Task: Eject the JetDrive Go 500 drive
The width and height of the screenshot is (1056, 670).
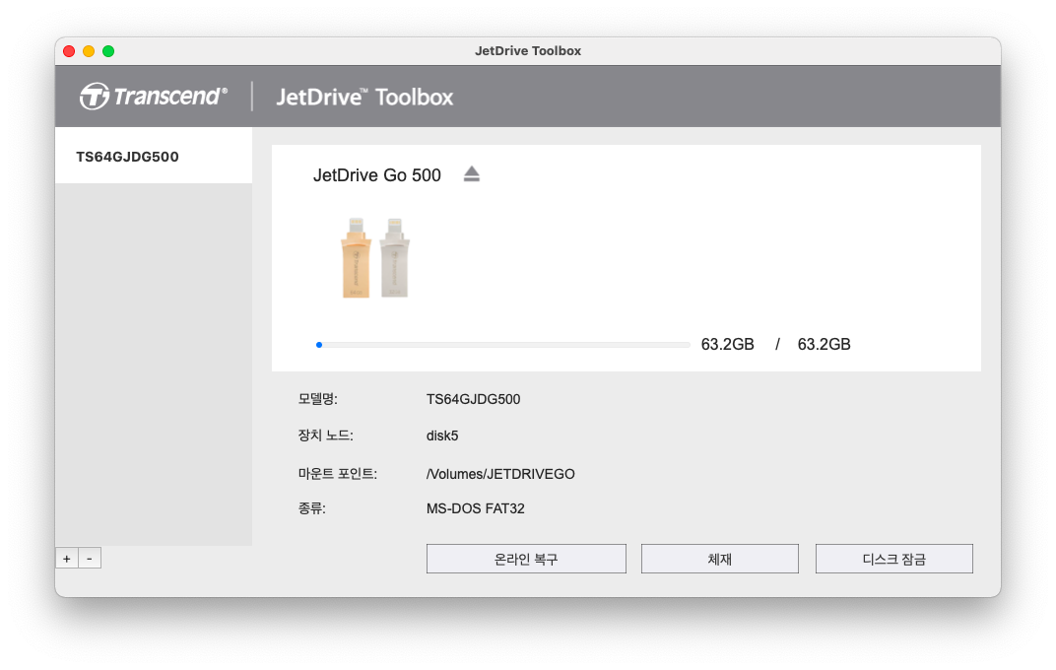Action: 472,174
